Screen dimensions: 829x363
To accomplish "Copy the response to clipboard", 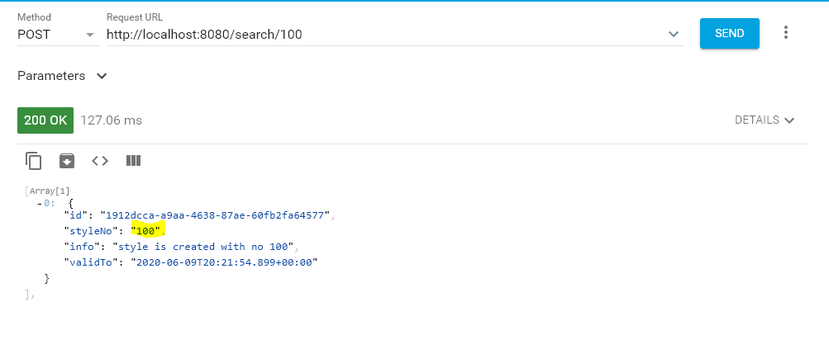I will (x=34, y=161).
